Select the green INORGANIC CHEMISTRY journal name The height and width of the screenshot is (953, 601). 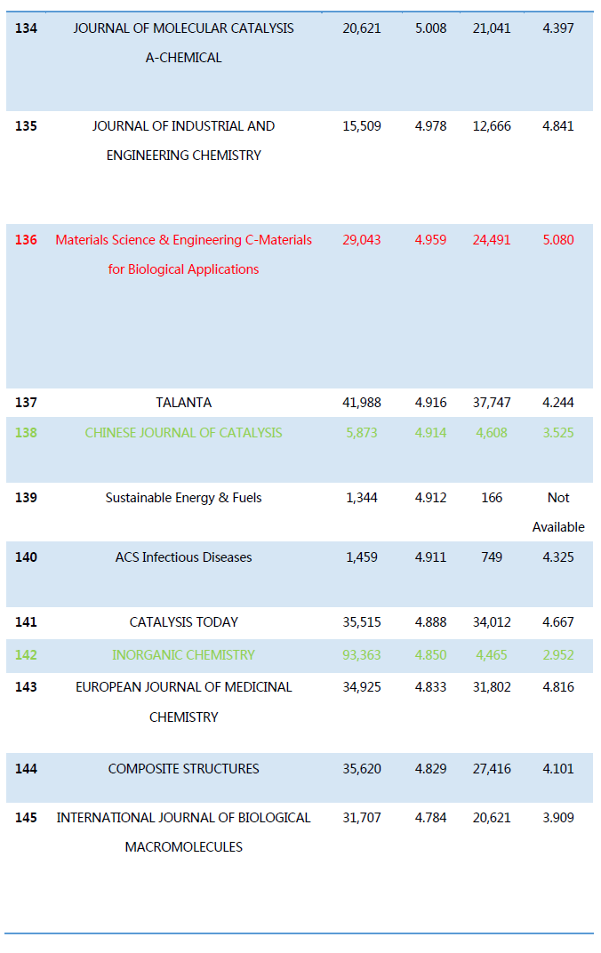coord(183,655)
